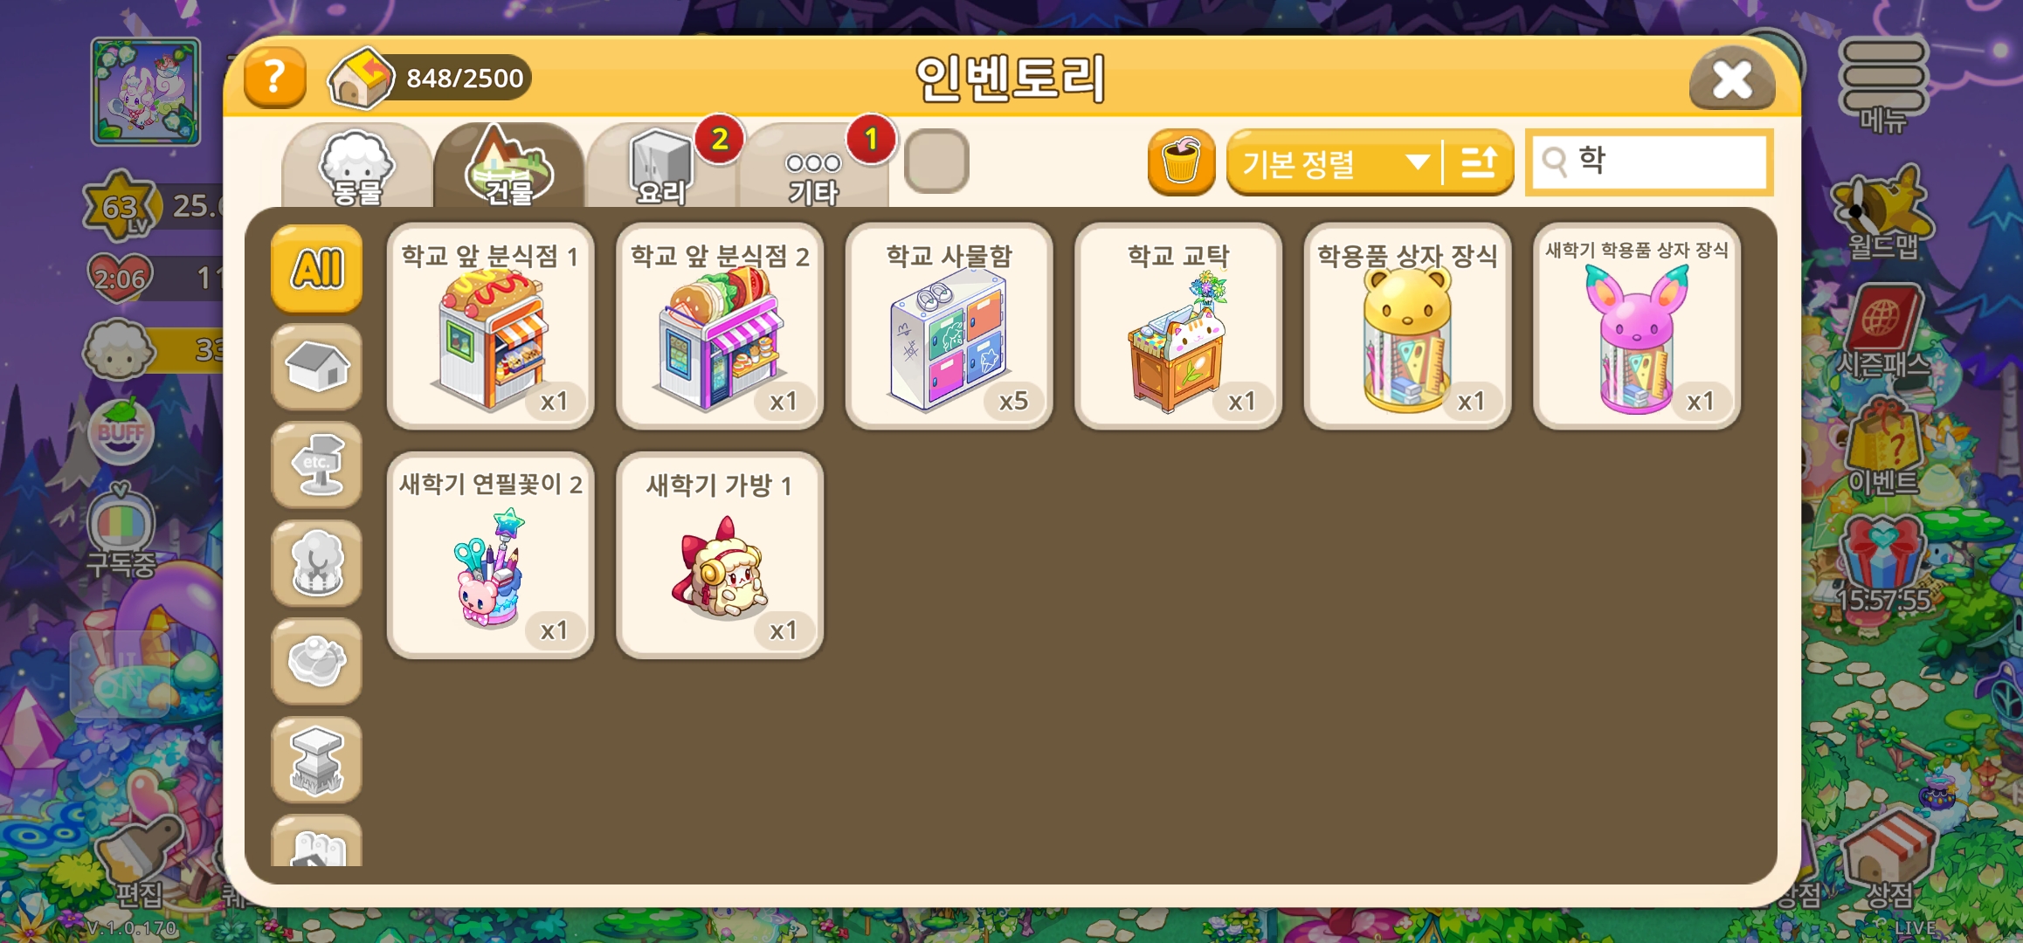The image size is (2023, 943).
Task: Select the 학교 사물함 item card
Action: click(x=949, y=326)
